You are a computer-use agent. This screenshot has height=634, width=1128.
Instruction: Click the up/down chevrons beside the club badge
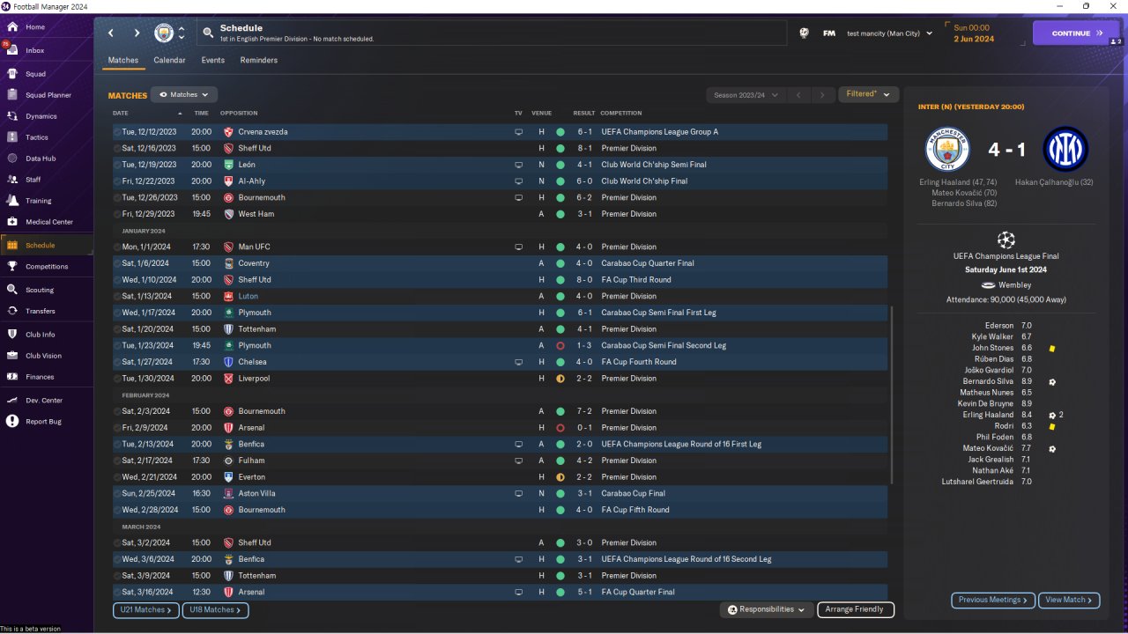coord(182,33)
